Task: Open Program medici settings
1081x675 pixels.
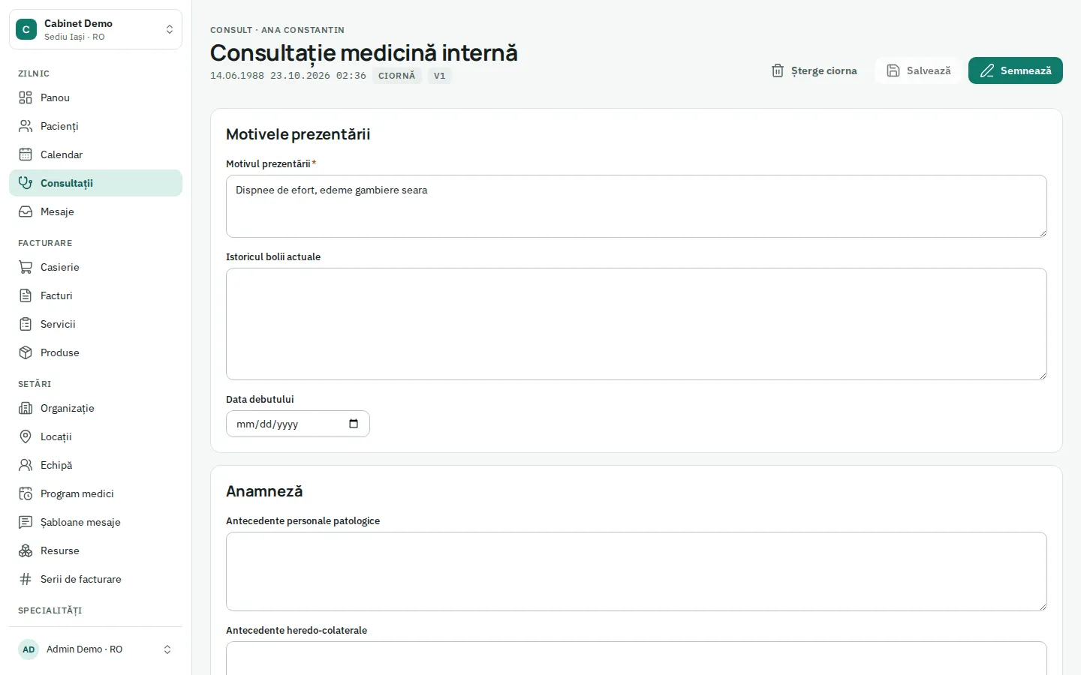Action: [x=95, y=493]
